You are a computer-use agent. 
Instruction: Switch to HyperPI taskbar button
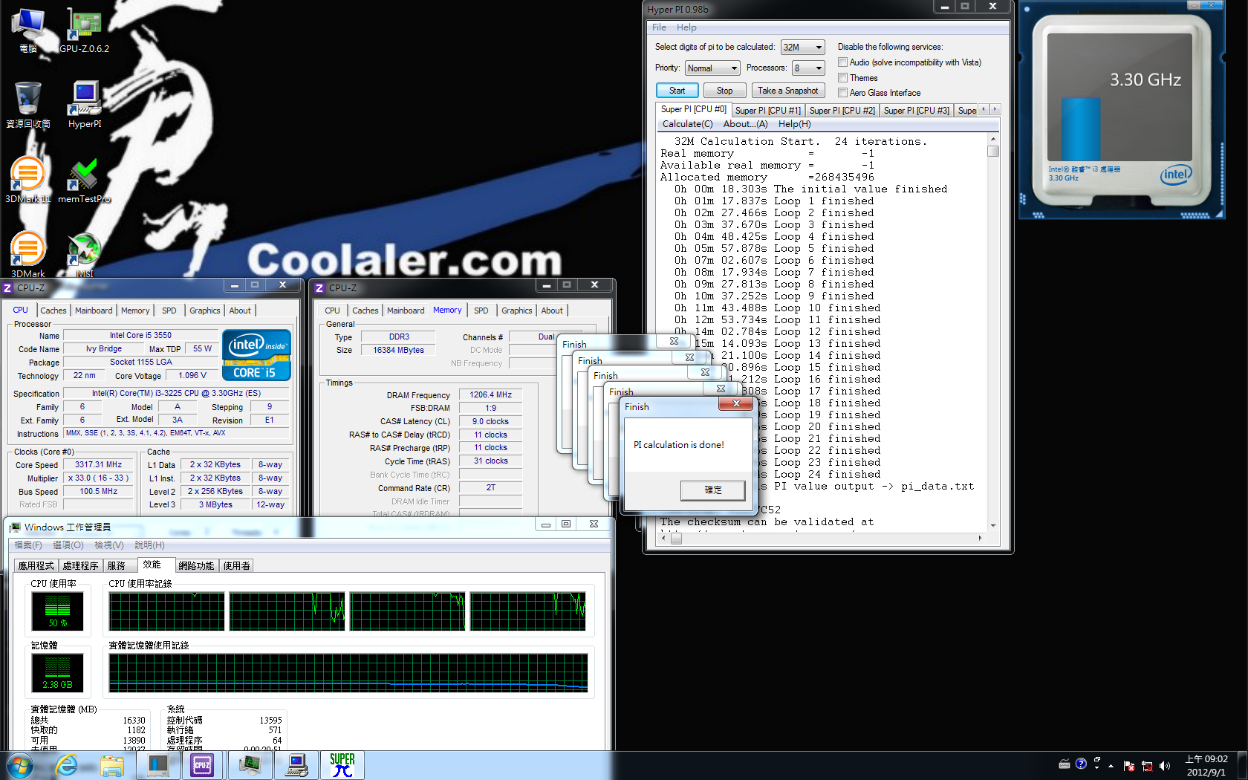(296, 765)
